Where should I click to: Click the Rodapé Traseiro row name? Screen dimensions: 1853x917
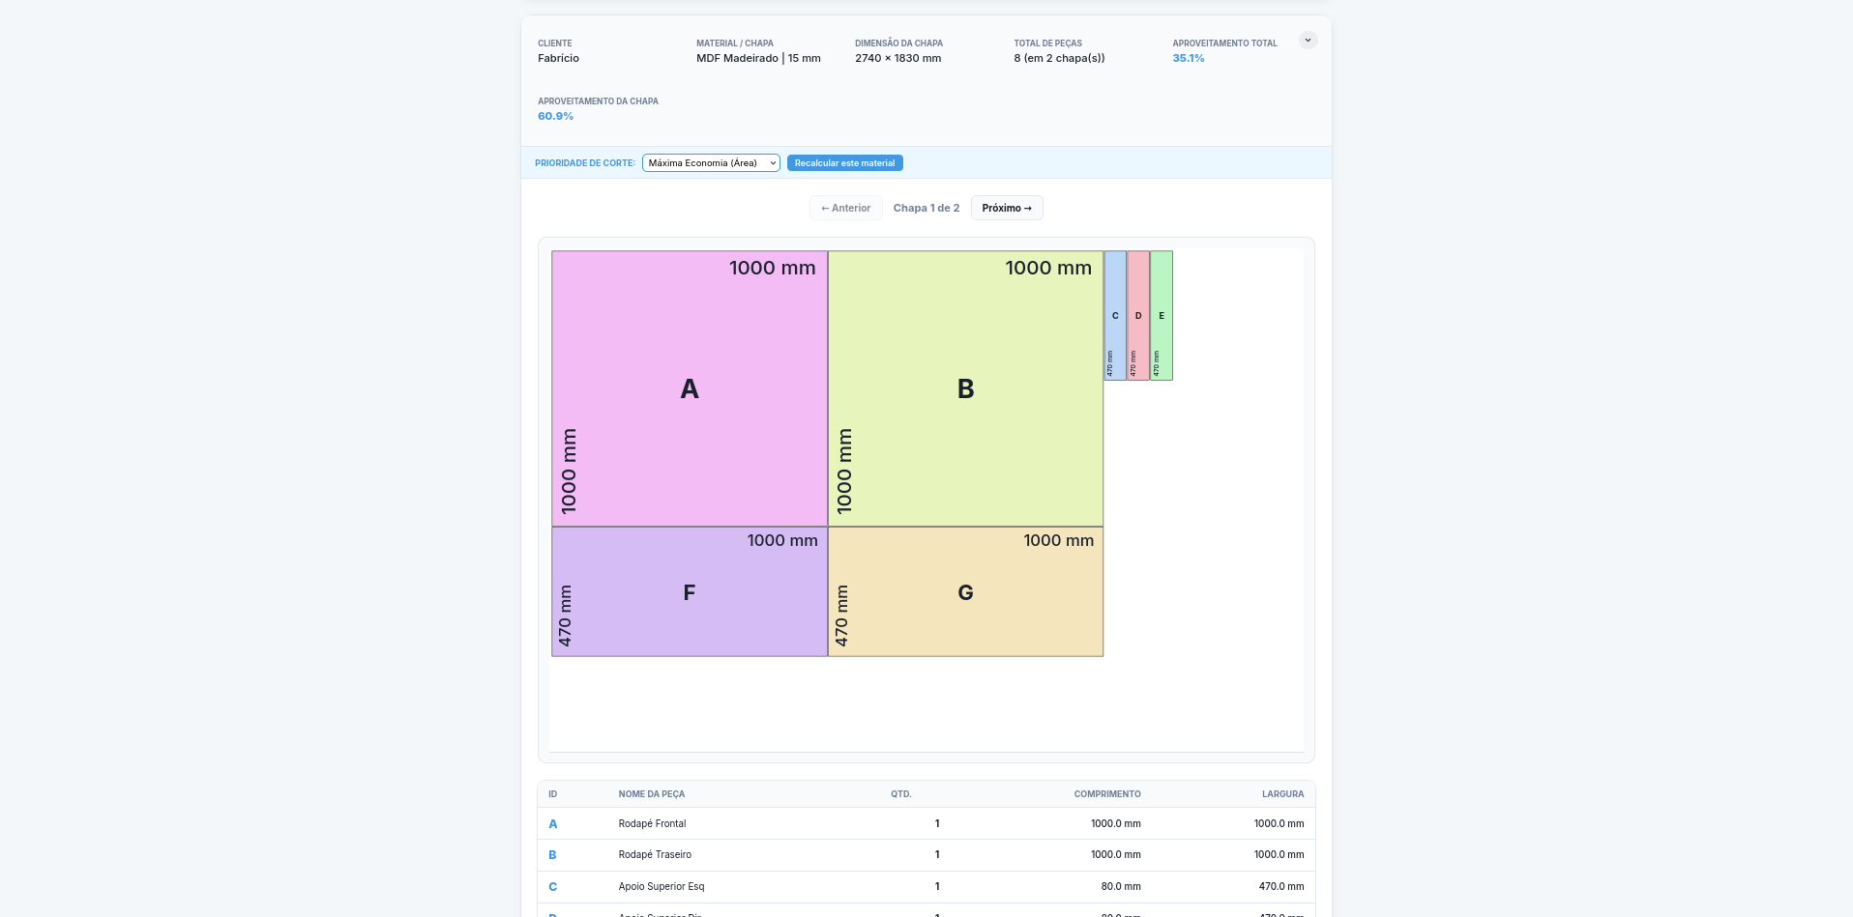tap(655, 855)
